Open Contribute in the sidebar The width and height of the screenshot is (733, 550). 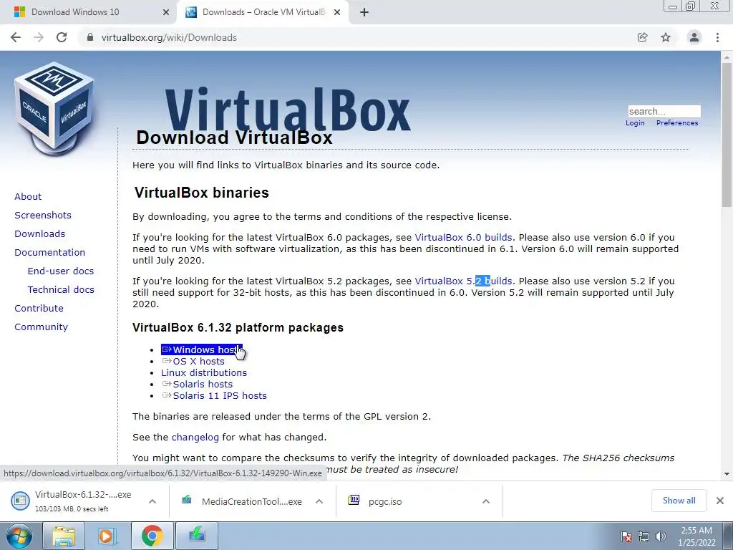(x=39, y=308)
